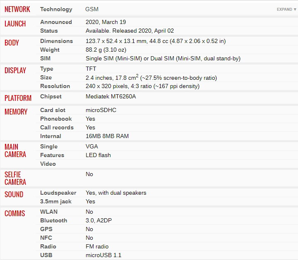Select the Phonebook label
Screen dimensions: 298x260
pos(56,119)
